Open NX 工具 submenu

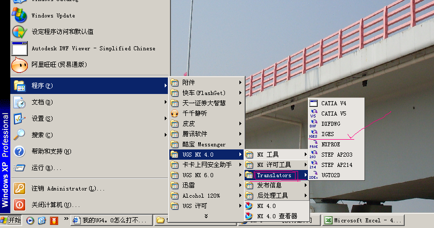click(276, 155)
